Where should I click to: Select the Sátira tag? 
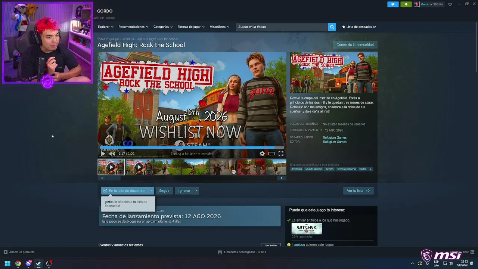click(363, 169)
